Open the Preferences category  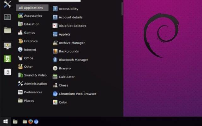[x=30, y=92]
